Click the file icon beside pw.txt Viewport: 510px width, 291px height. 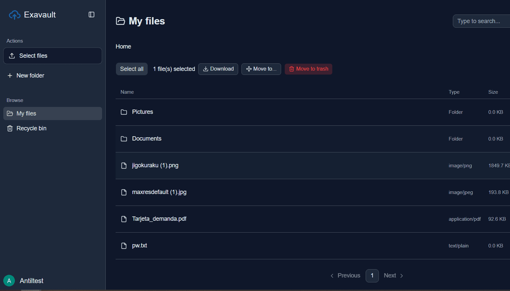tap(124, 246)
